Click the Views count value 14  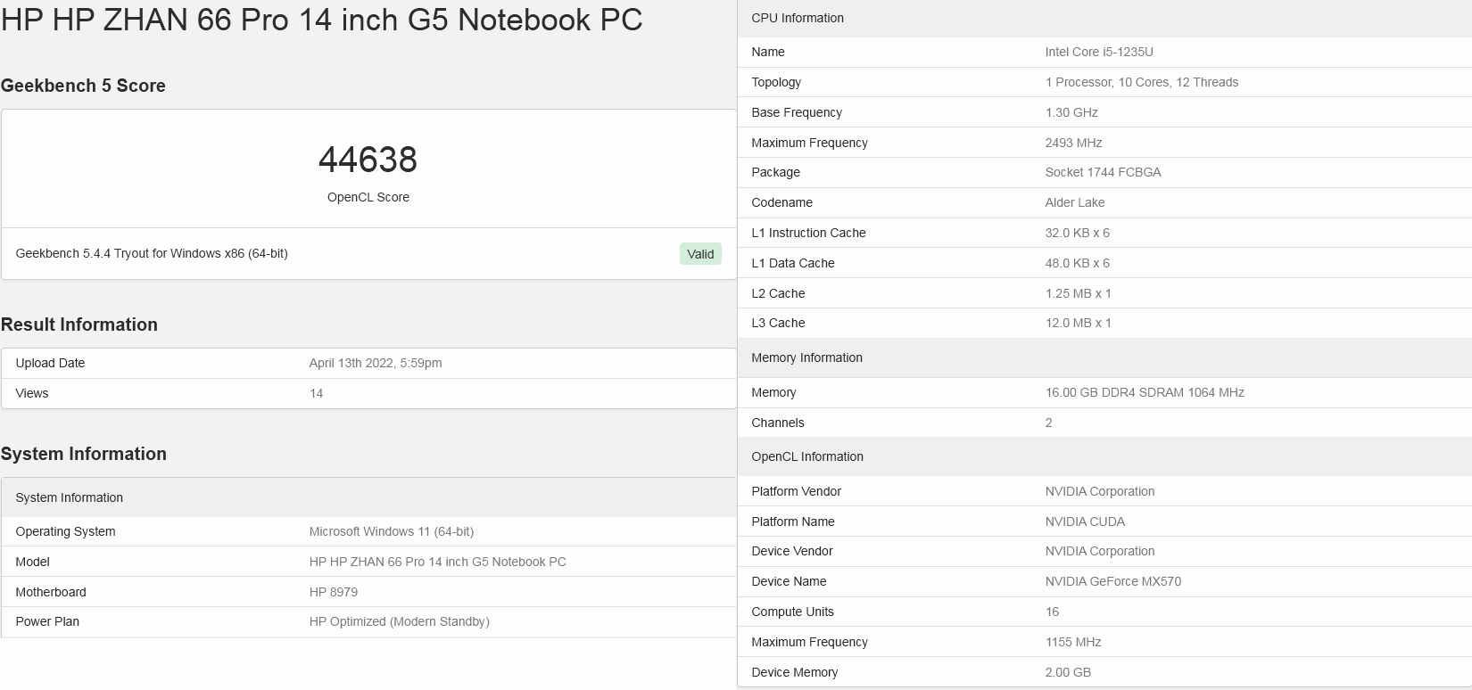click(316, 393)
